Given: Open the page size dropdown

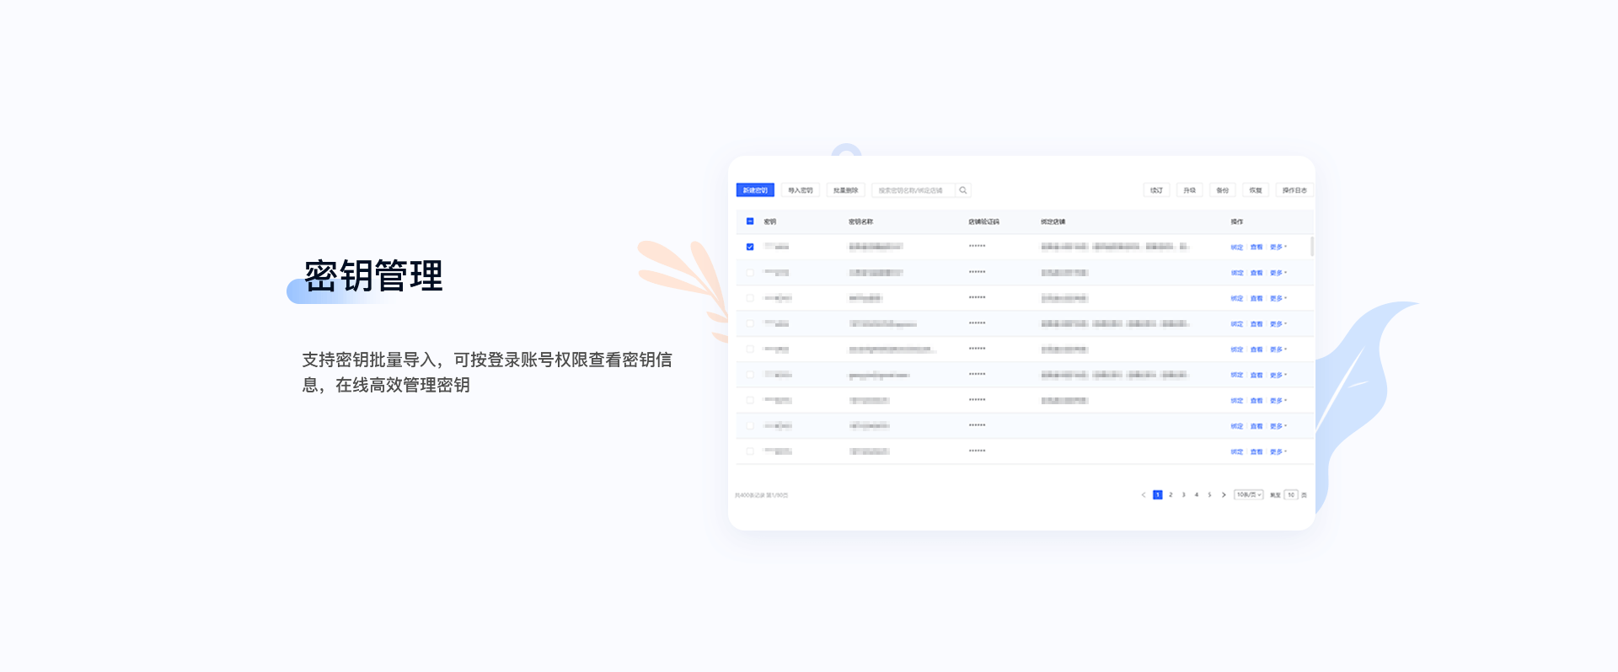Looking at the screenshot, I should point(1249,495).
